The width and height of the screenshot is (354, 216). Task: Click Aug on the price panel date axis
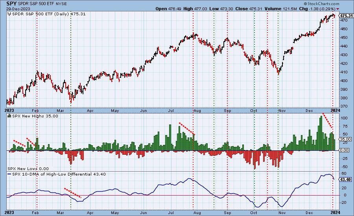click(x=197, y=111)
